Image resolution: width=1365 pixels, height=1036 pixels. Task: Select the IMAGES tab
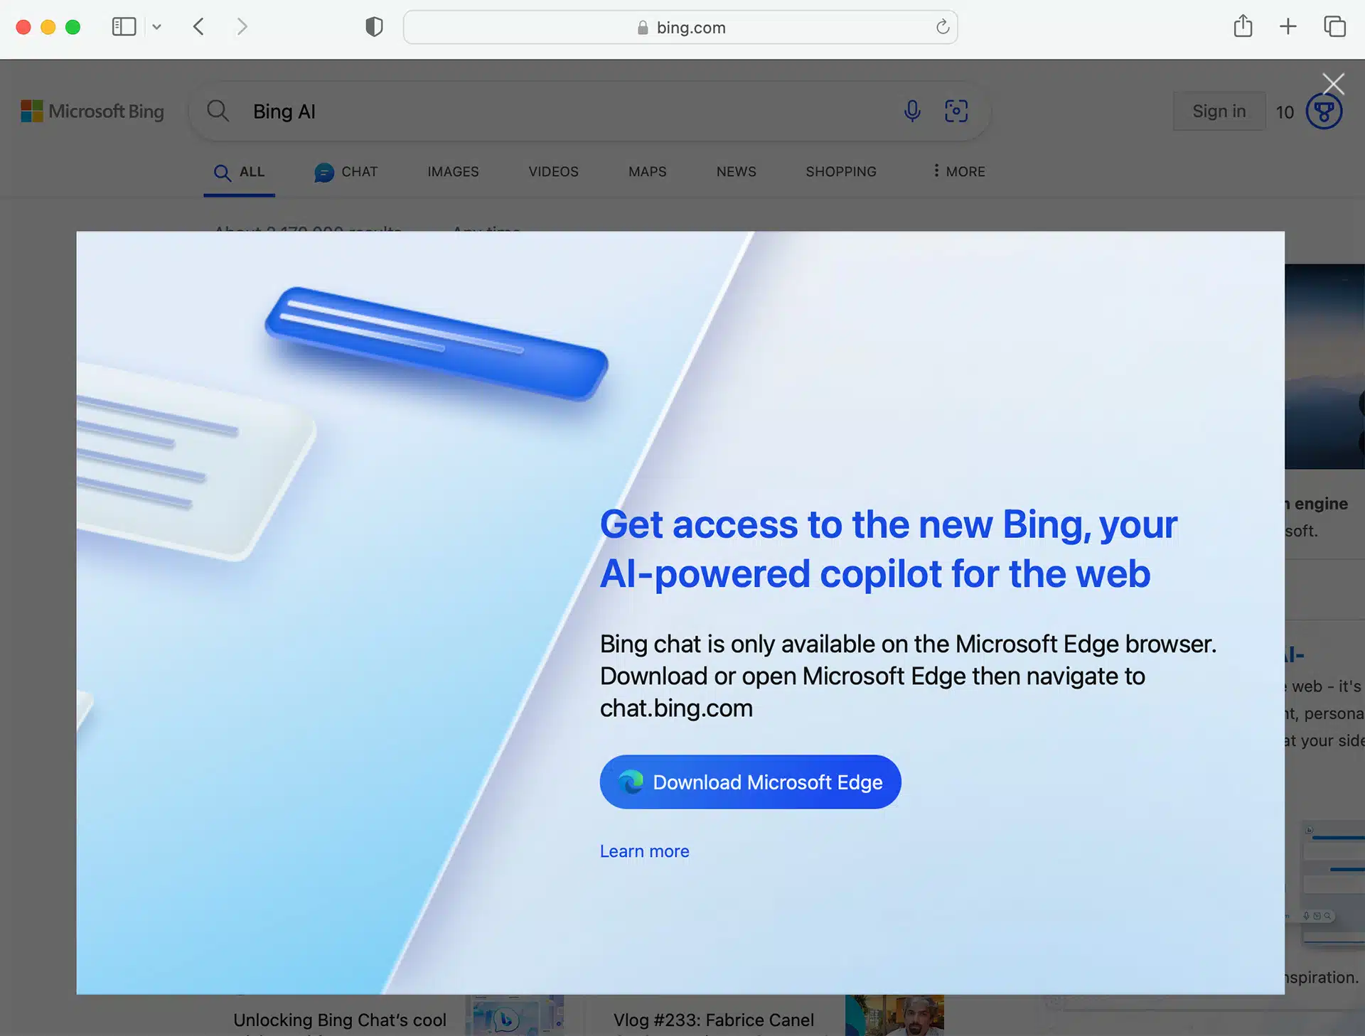[454, 172]
